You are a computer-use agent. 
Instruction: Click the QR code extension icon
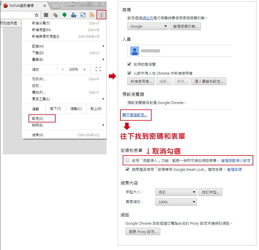tap(46, 15)
